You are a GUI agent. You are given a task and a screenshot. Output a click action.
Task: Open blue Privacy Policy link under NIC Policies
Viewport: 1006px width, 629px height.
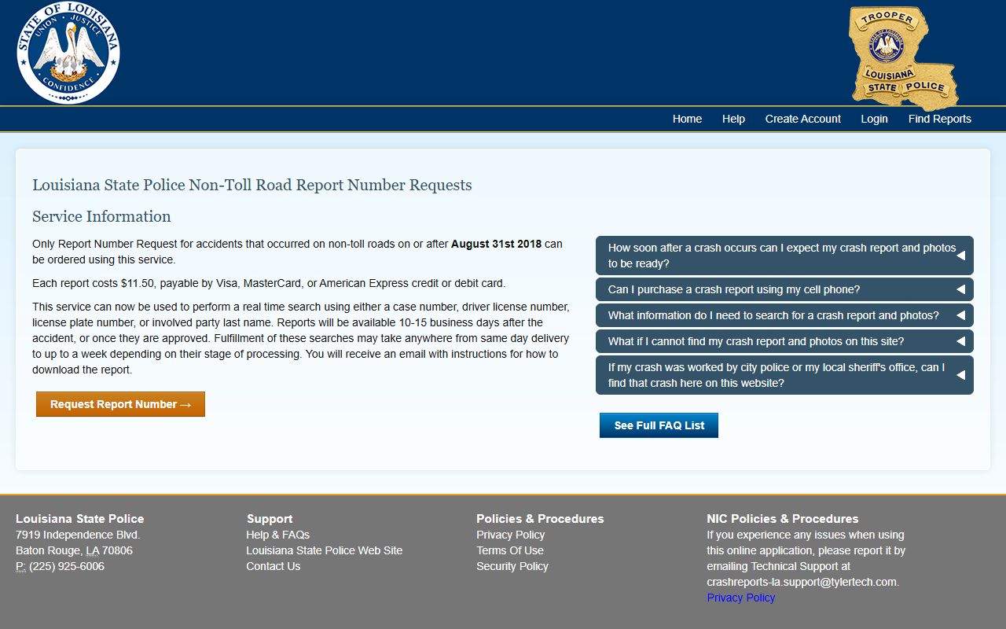(740, 598)
